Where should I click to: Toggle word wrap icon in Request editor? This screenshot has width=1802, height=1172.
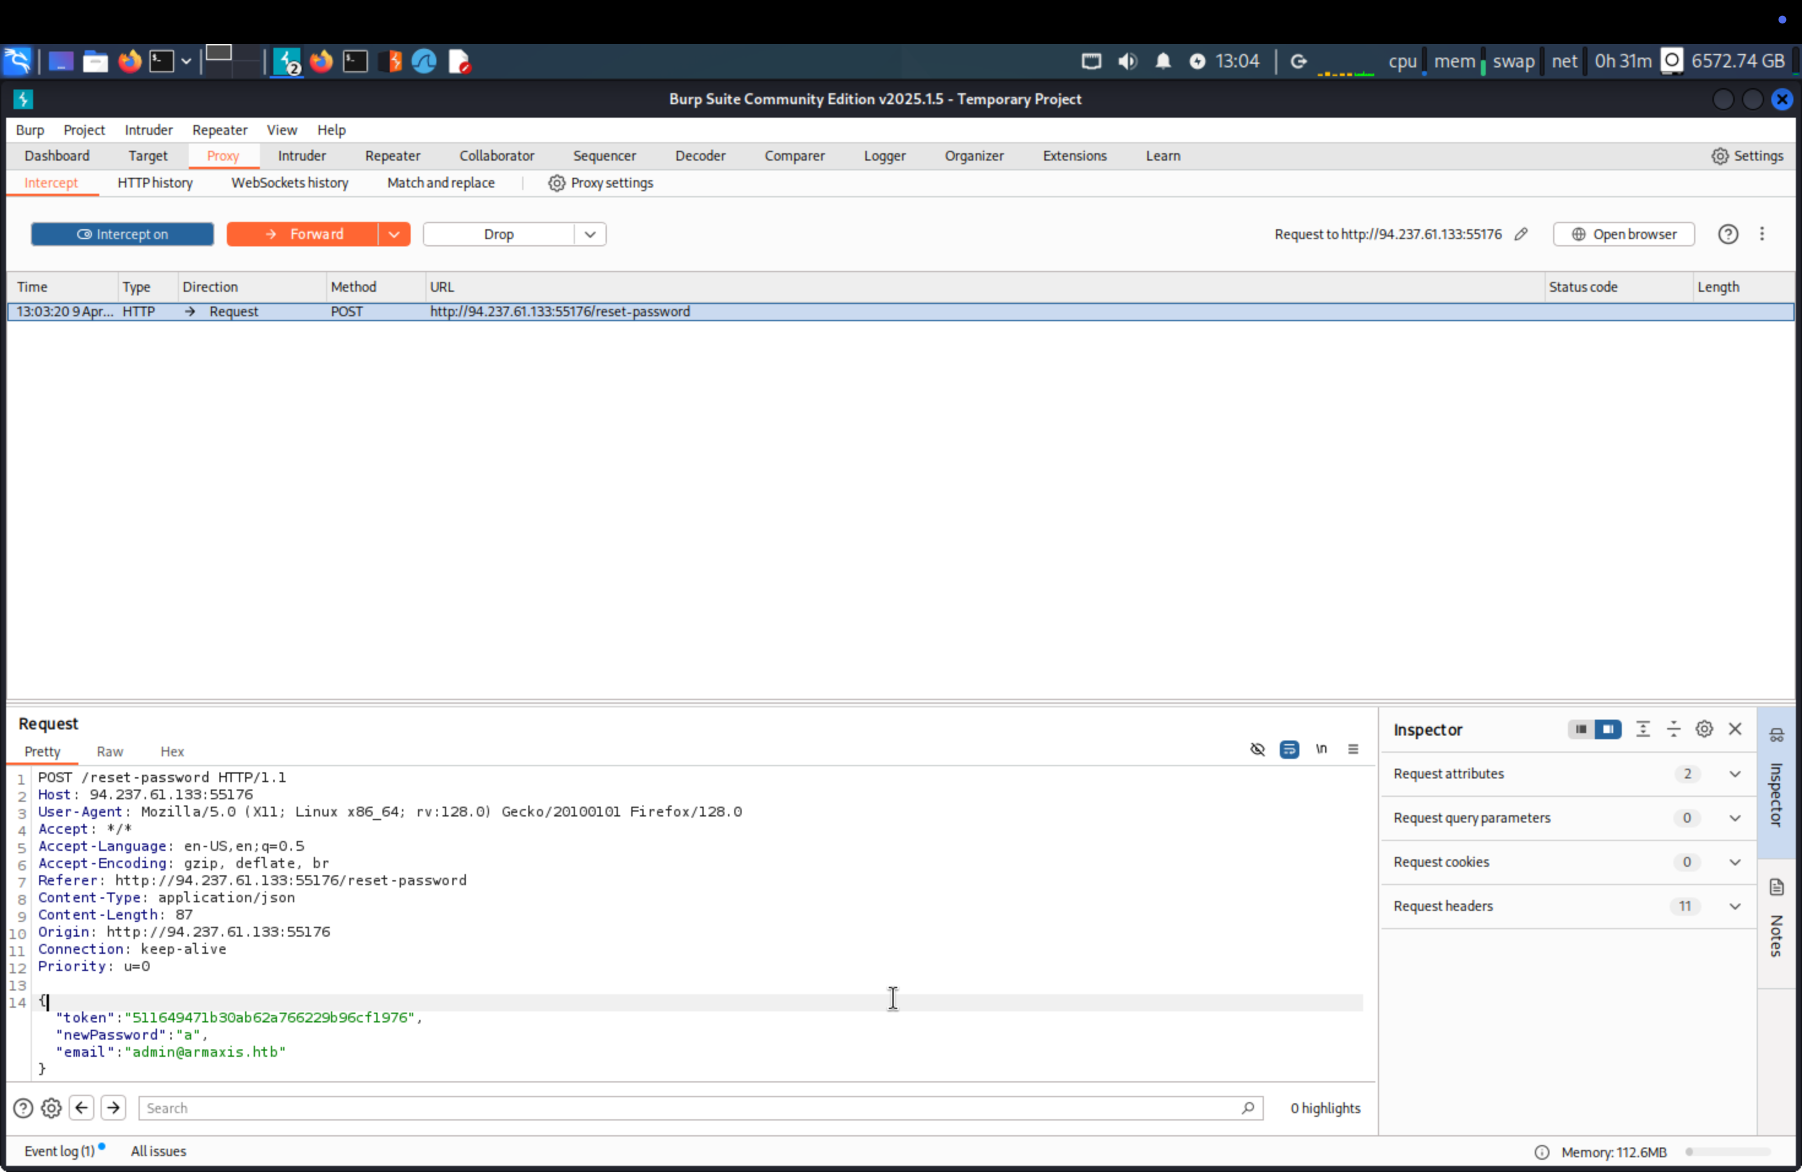tap(1288, 749)
